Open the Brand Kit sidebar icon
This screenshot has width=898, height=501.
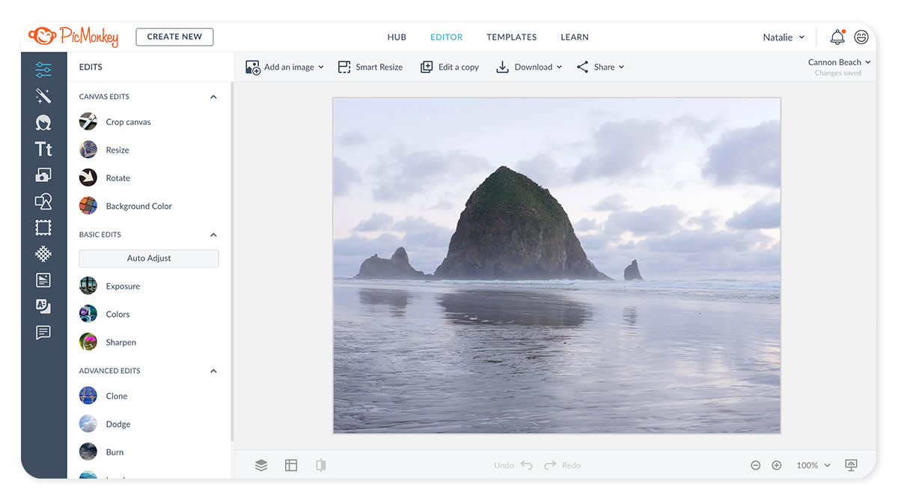(43, 306)
